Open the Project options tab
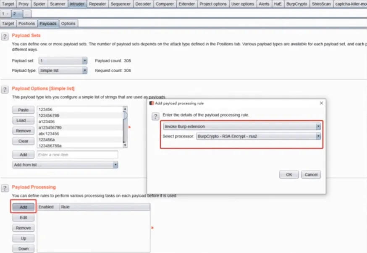Viewport: 367px width, 253px height. (x=213, y=4)
